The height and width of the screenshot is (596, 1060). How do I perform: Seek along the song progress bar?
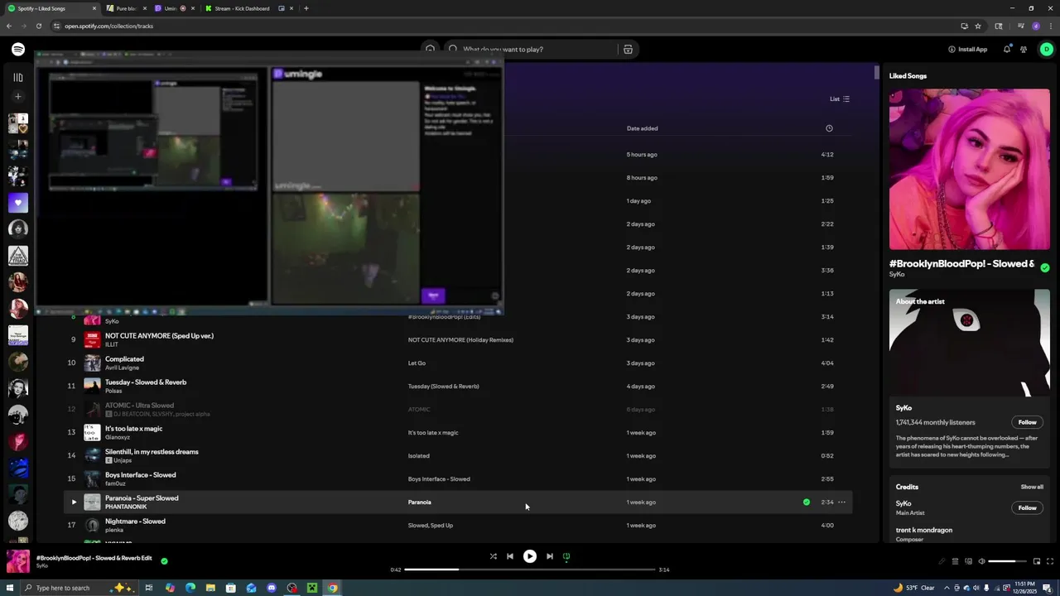[530, 570]
